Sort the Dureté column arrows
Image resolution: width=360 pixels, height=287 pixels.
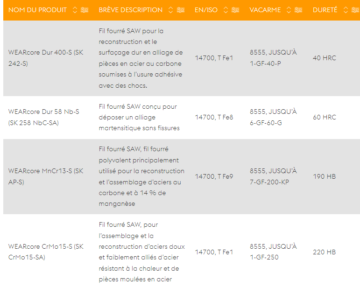tap(346, 10)
